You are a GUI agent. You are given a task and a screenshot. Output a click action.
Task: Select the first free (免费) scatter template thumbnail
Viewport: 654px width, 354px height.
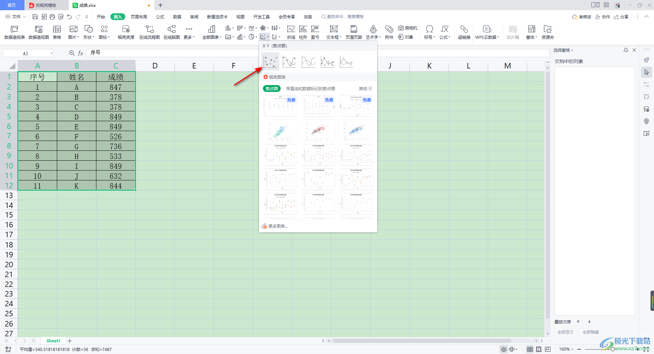click(280, 106)
